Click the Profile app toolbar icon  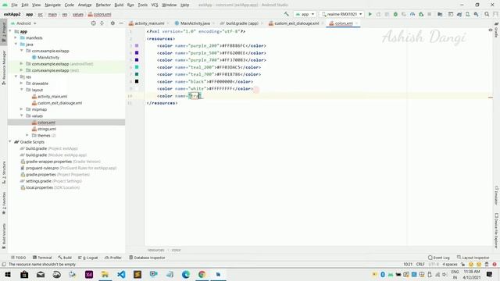[412, 14]
